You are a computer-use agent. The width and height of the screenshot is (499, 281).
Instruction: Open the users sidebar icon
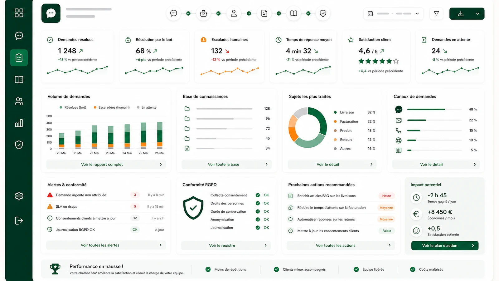tap(19, 101)
